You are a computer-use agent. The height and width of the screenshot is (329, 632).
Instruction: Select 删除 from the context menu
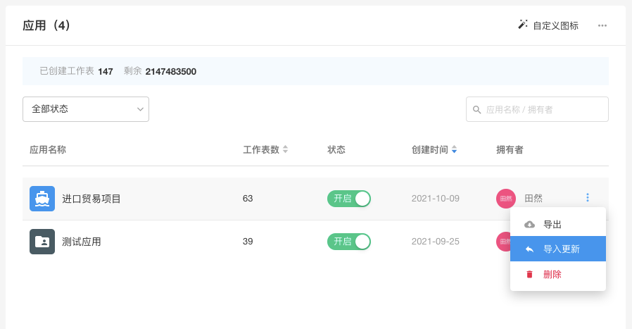(x=552, y=274)
